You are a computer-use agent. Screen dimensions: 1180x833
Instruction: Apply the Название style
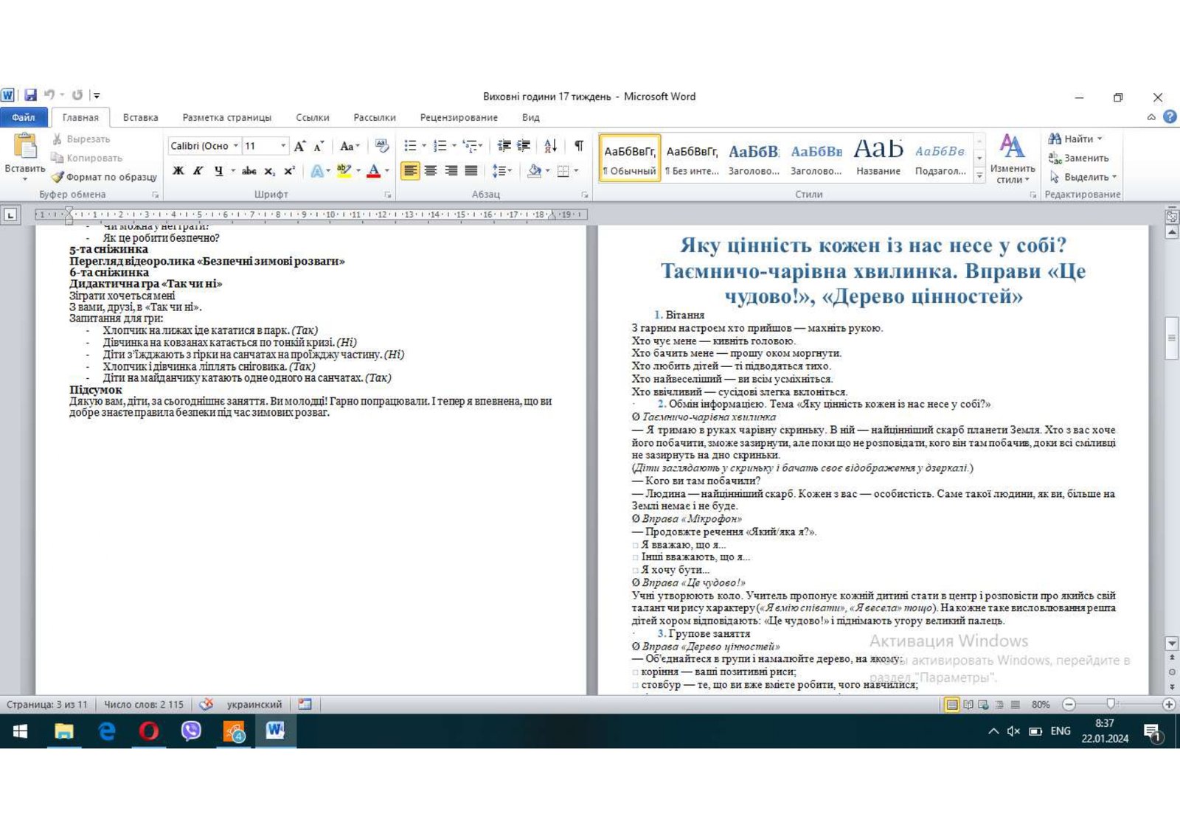878,158
